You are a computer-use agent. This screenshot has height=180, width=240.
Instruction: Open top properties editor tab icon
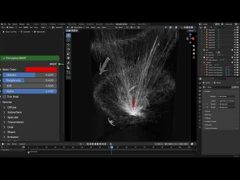[200, 83]
